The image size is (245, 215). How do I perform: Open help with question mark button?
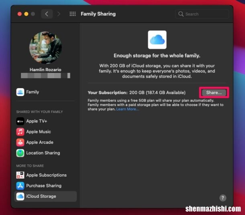[x=223, y=198]
